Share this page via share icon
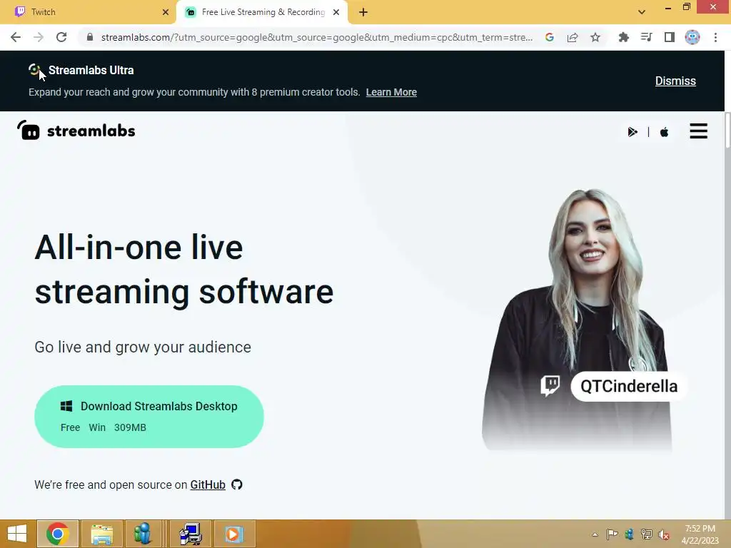 point(573,37)
